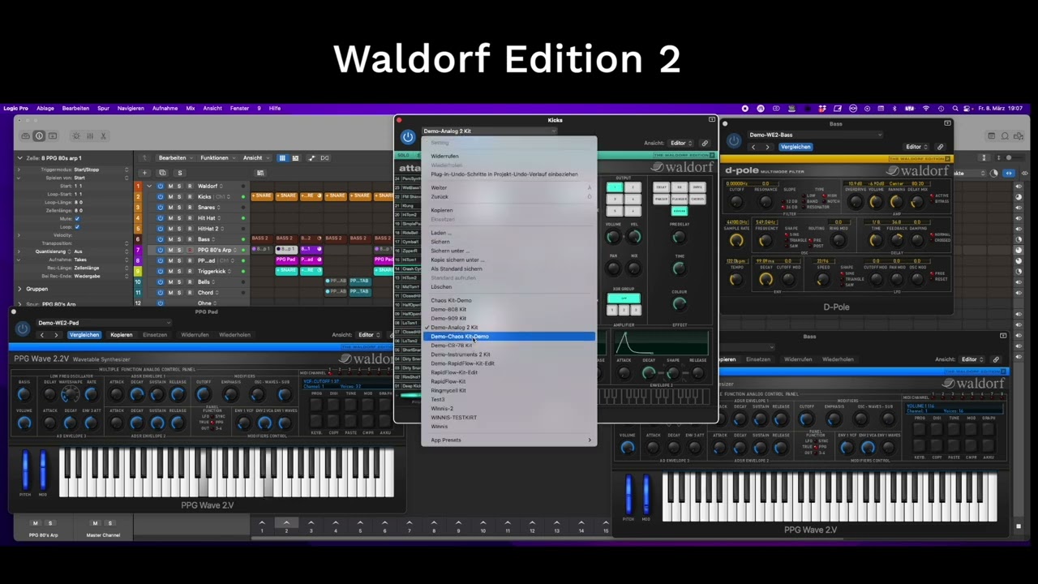Collapse the Waldorf track stack
1038x584 pixels.
149,186
